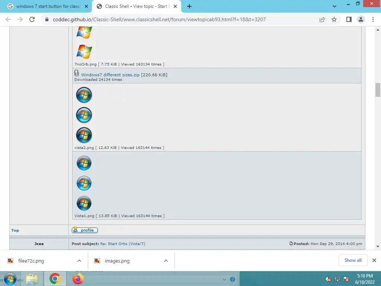381x286 pixels.
Task: Open the network tray icon
Action: coord(337,279)
